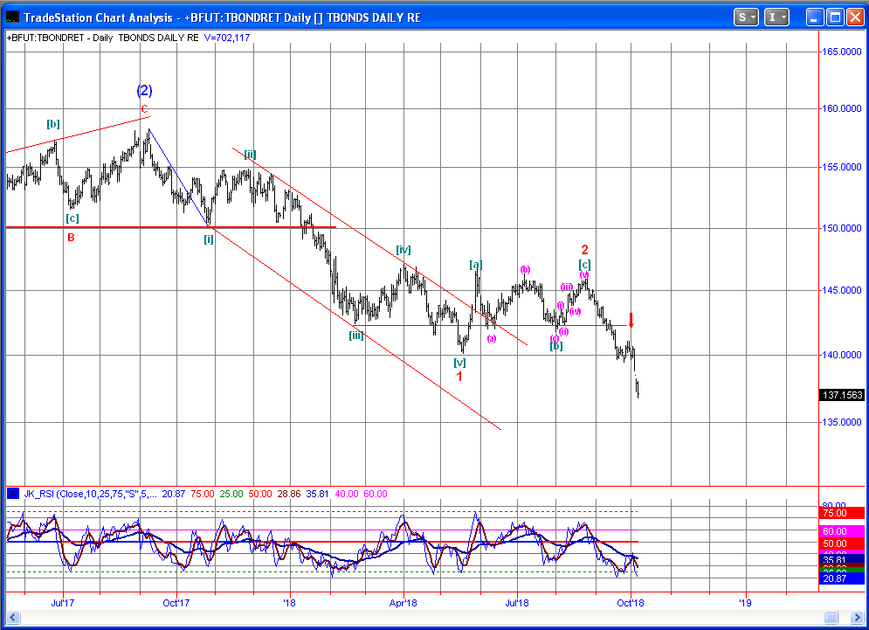The image size is (869, 630).
Task: Click the blue 20.87 RSI axis label
Action: click(x=842, y=578)
